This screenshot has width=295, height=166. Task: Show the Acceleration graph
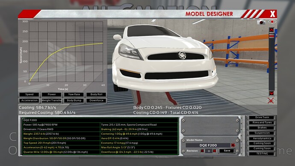[29, 101]
